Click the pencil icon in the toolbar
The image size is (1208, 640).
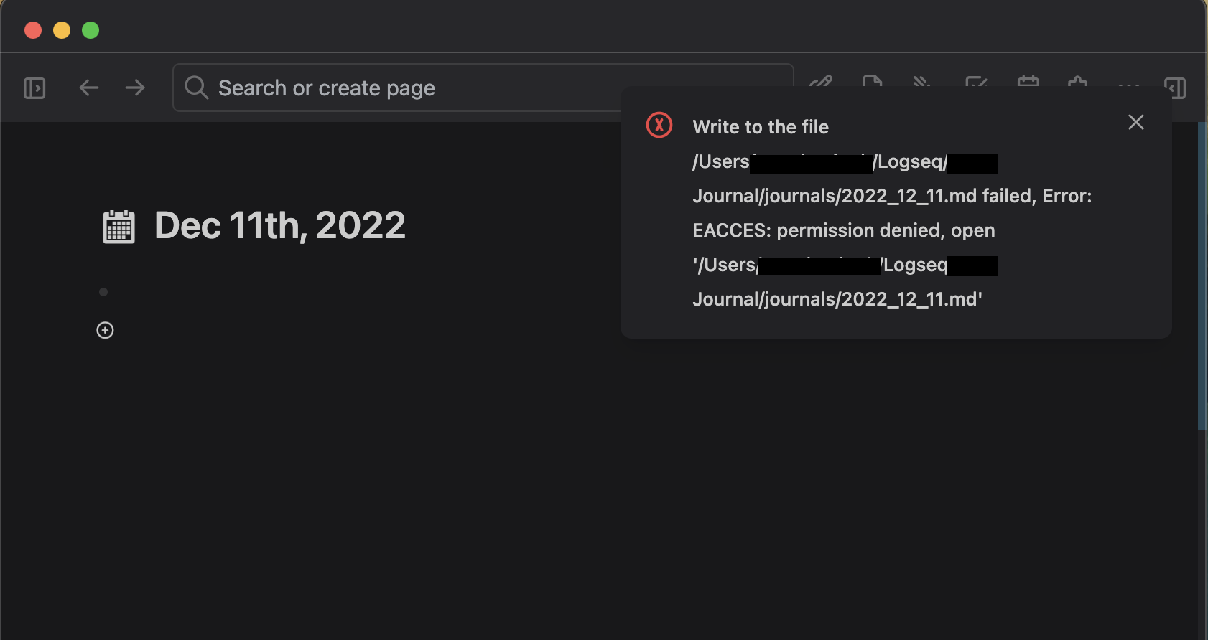(x=821, y=81)
